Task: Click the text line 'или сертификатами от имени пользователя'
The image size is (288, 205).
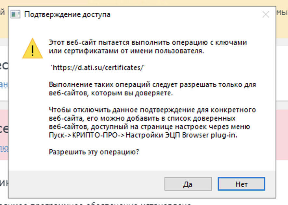Action: [x=126, y=51]
